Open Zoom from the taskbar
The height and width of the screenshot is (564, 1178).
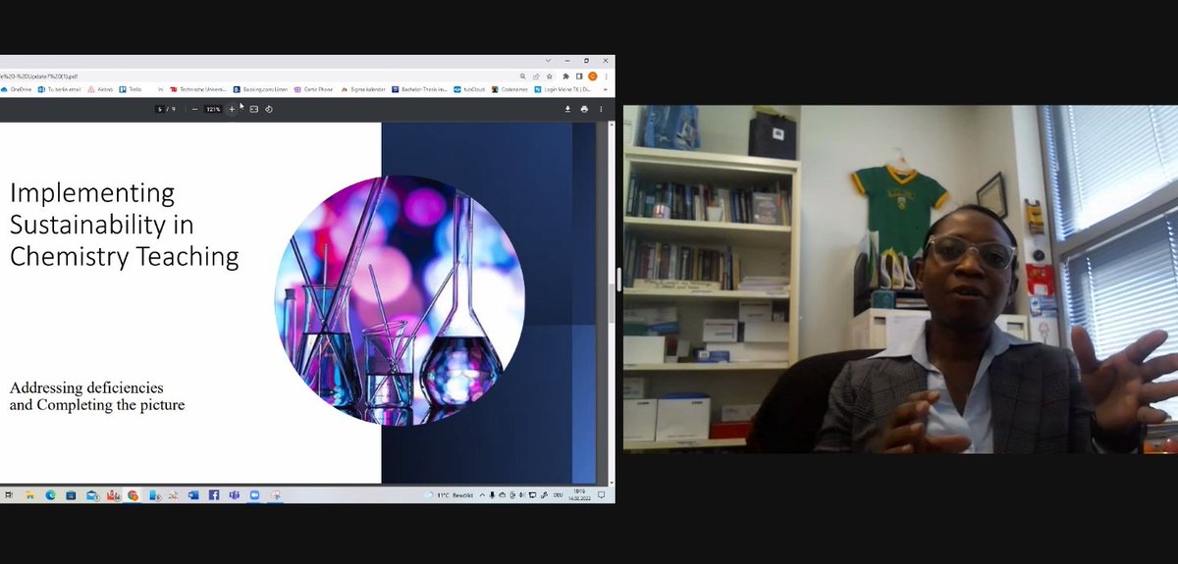254,495
